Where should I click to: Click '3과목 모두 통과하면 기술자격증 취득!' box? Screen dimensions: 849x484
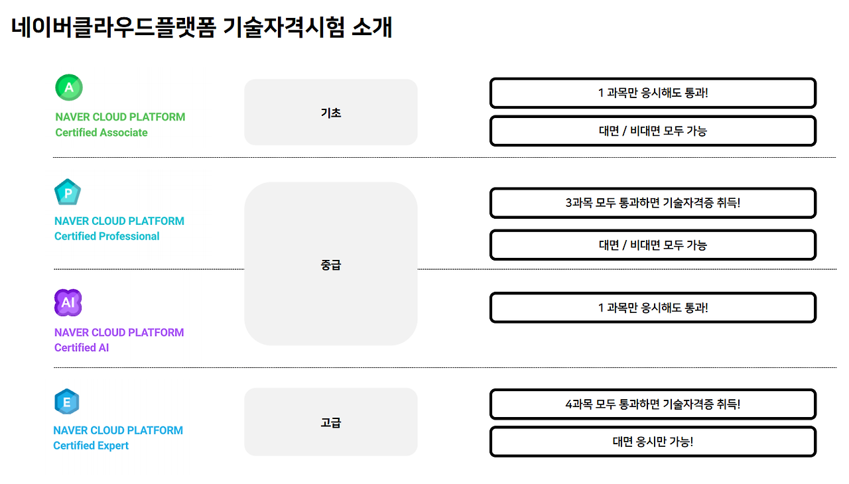click(653, 203)
